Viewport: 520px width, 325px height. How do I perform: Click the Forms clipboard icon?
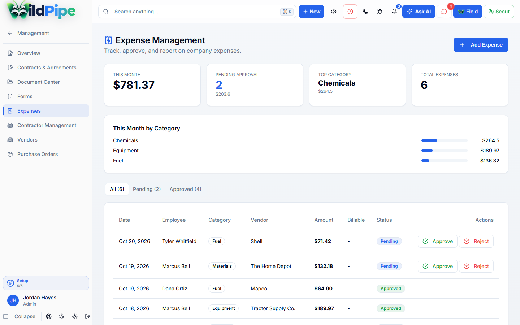(x=10, y=96)
